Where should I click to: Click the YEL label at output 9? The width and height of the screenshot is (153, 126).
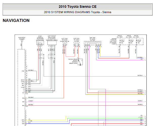tap(141, 115)
